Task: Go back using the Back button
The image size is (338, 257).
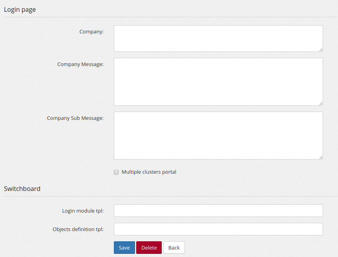Action: (174, 248)
